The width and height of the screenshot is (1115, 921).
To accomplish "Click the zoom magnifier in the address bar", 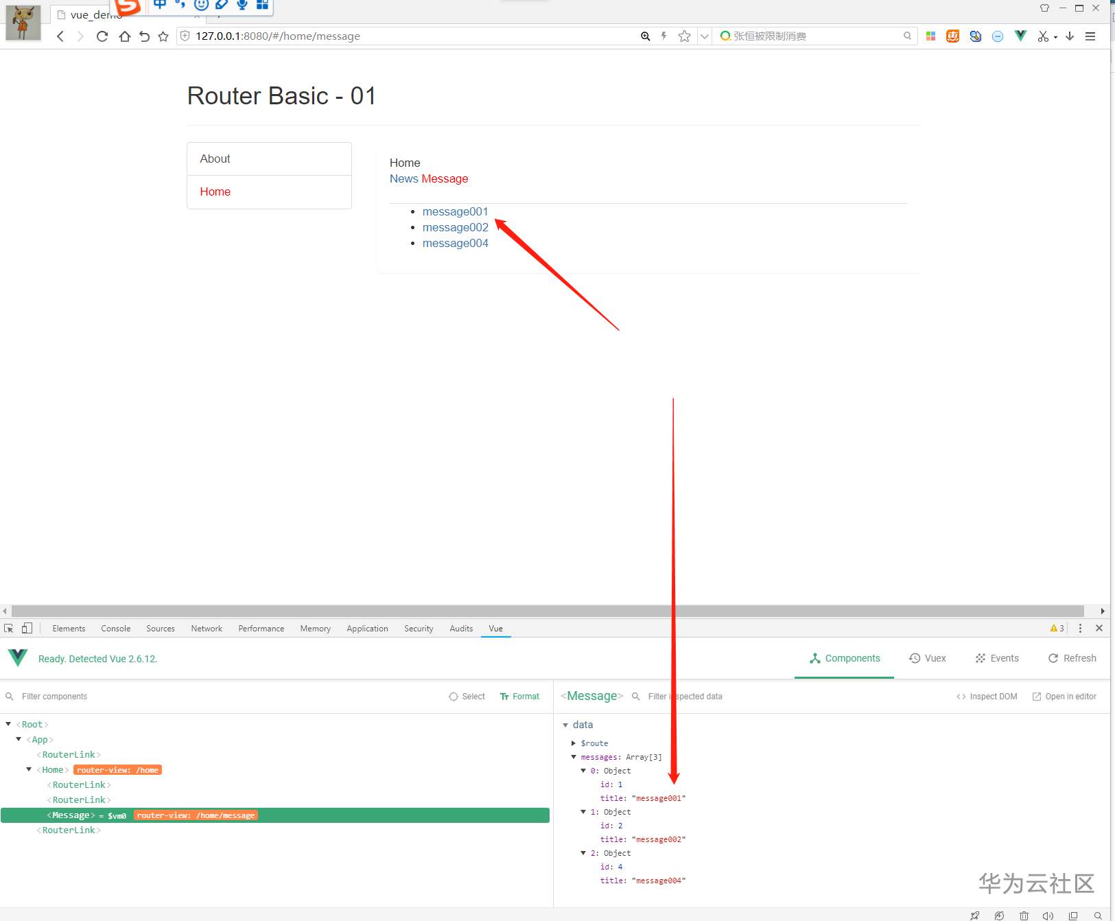I will tap(646, 36).
